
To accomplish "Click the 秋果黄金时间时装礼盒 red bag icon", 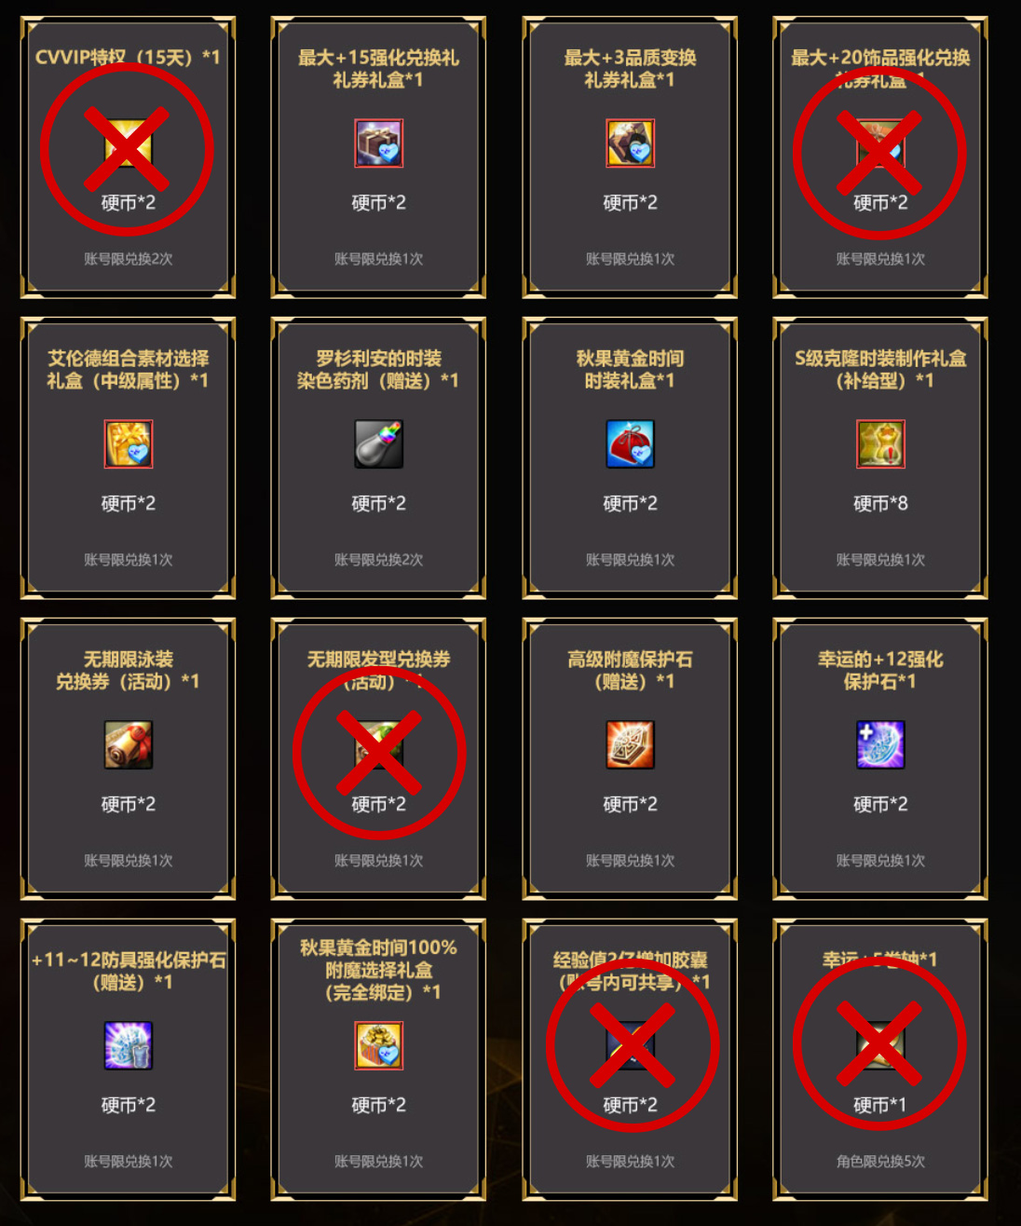I will pos(630,444).
